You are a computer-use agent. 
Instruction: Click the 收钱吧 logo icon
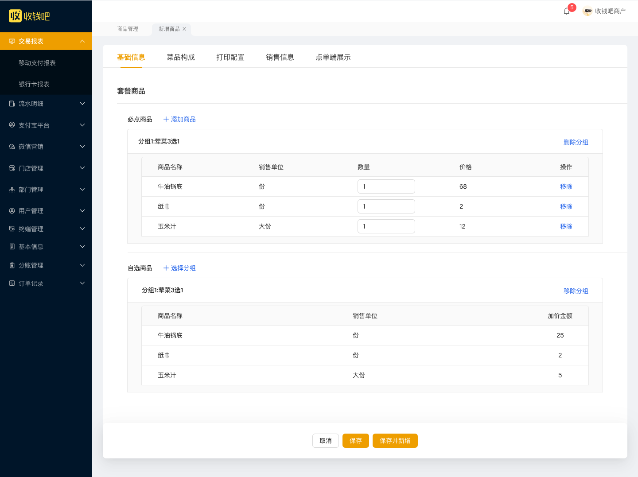point(15,16)
